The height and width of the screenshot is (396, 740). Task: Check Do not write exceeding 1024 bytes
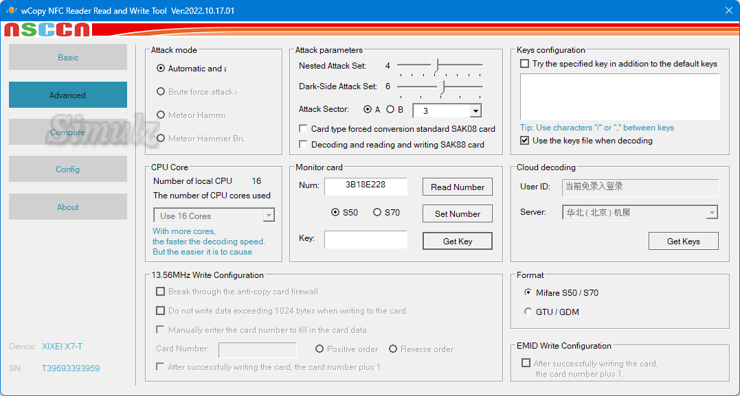(161, 311)
